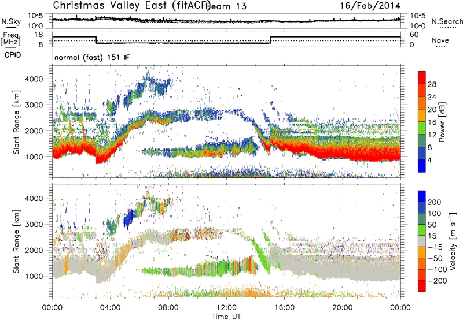The width and height of the screenshot is (463, 320).
Task: Click the '12:00' time axis tick
Action: pyautogui.click(x=226, y=307)
